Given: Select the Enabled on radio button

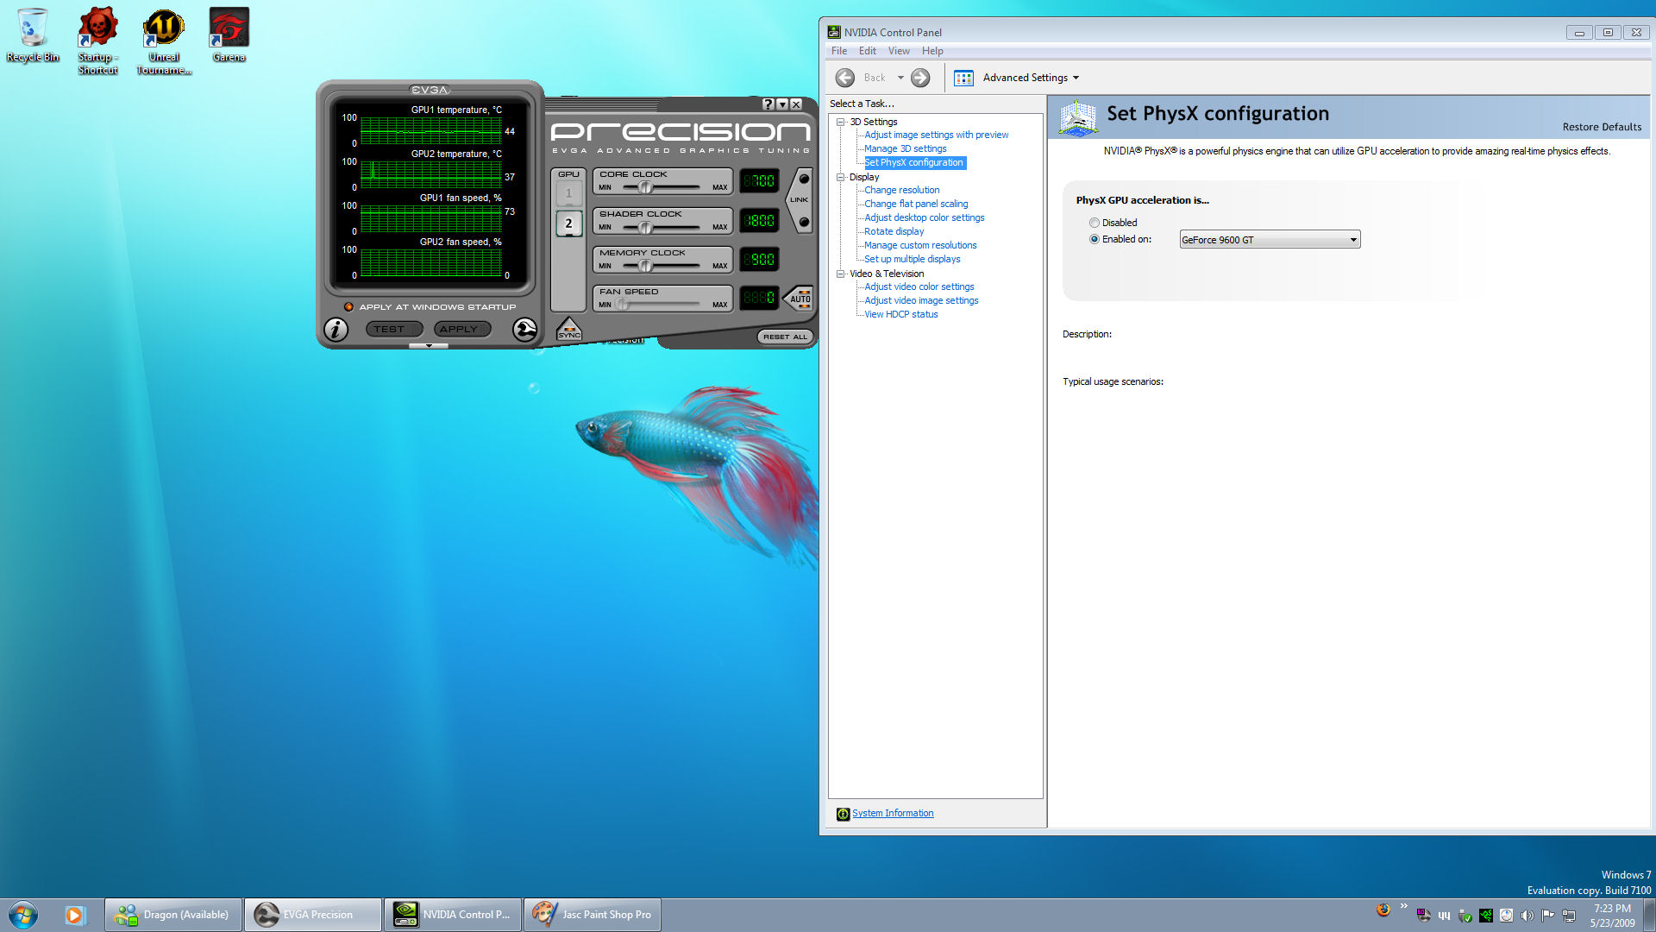Looking at the screenshot, I should coord(1094,239).
